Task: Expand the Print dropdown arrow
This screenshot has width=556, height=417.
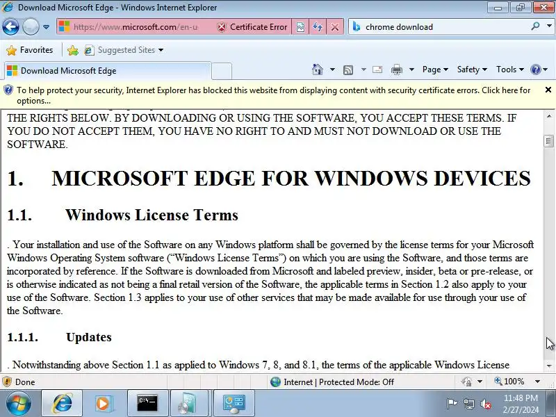Action: pos(411,69)
